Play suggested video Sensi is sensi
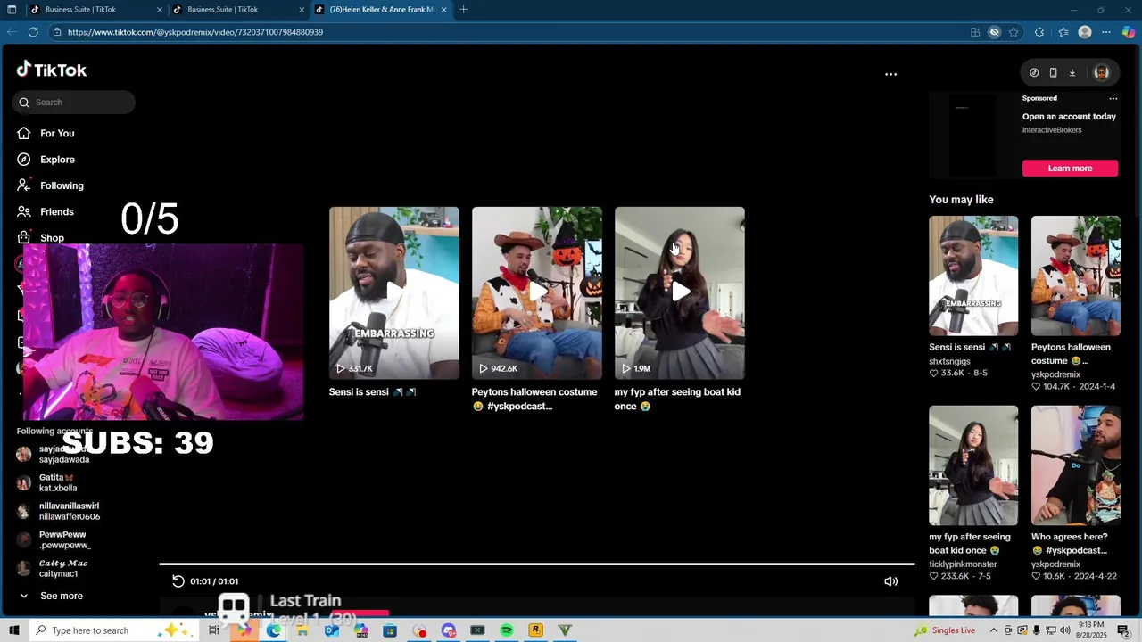1142x642 pixels. pyautogui.click(x=394, y=293)
